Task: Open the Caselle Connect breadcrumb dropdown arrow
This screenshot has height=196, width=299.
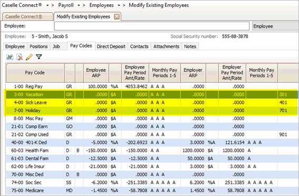Action: tap(47, 5)
